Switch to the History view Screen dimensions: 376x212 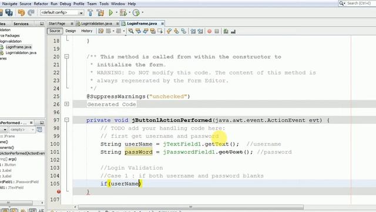click(x=87, y=31)
